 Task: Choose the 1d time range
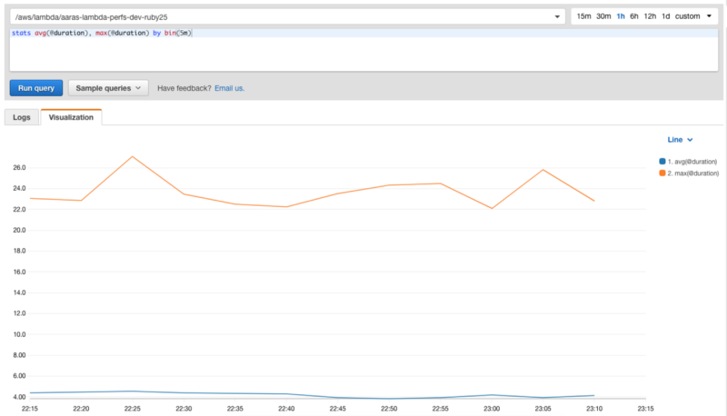[666, 16]
